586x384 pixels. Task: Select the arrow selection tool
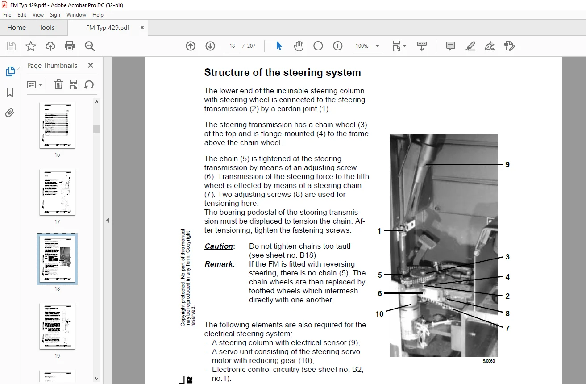coord(279,46)
